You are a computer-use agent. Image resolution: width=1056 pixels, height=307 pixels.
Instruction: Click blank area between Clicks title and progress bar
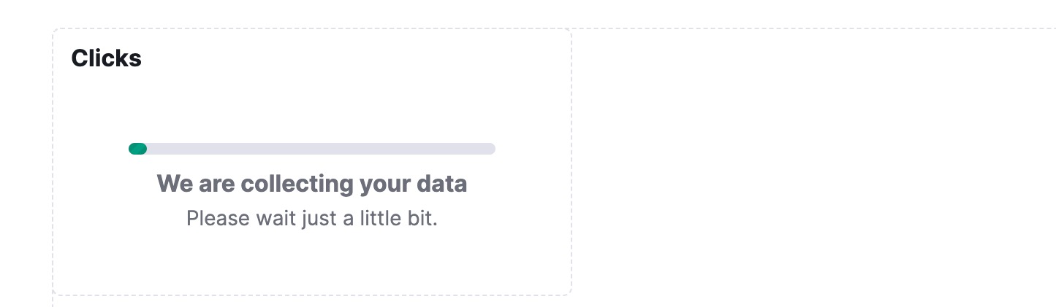(312, 106)
